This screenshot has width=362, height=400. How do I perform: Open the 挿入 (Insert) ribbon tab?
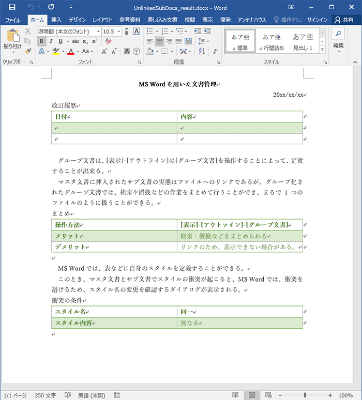point(56,20)
